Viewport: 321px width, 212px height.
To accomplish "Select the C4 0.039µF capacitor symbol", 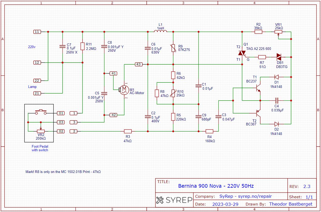I will pyautogui.click(x=276, y=100).
